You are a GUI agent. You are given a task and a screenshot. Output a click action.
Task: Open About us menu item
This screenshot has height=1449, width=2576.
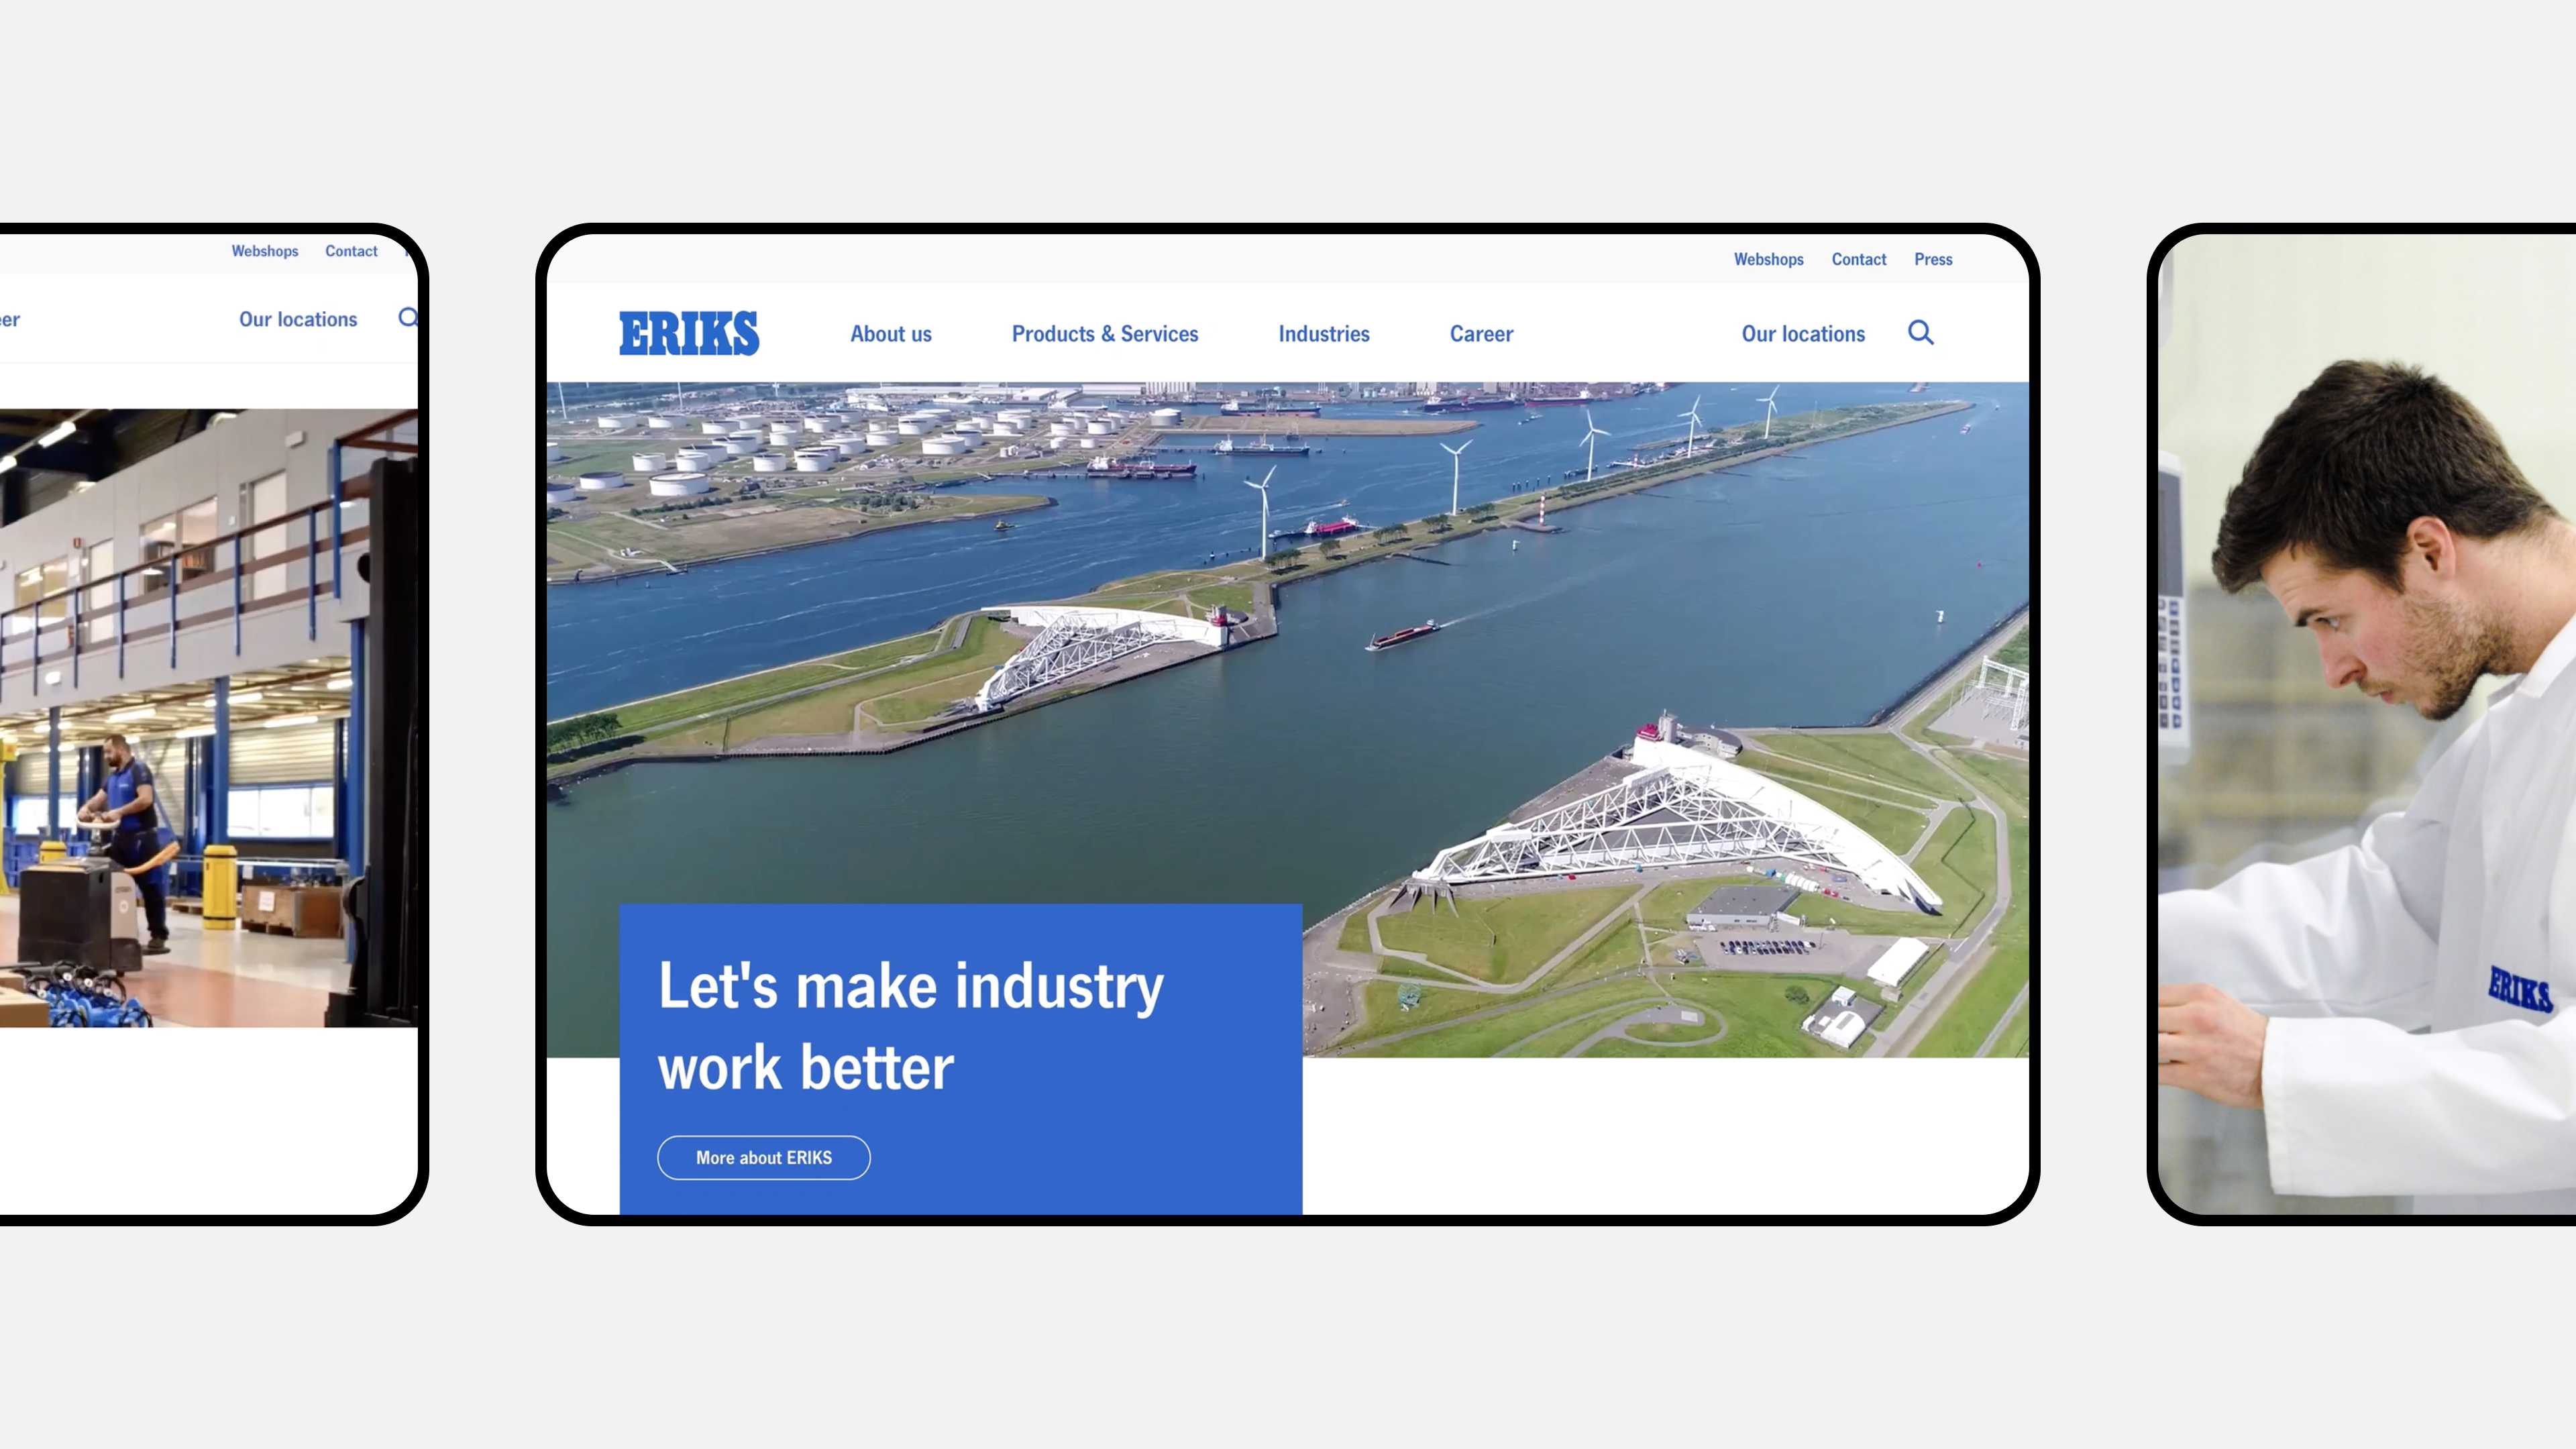890,334
